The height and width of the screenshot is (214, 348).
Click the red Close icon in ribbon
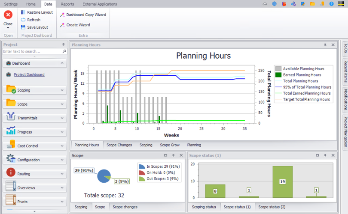(8, 15)
